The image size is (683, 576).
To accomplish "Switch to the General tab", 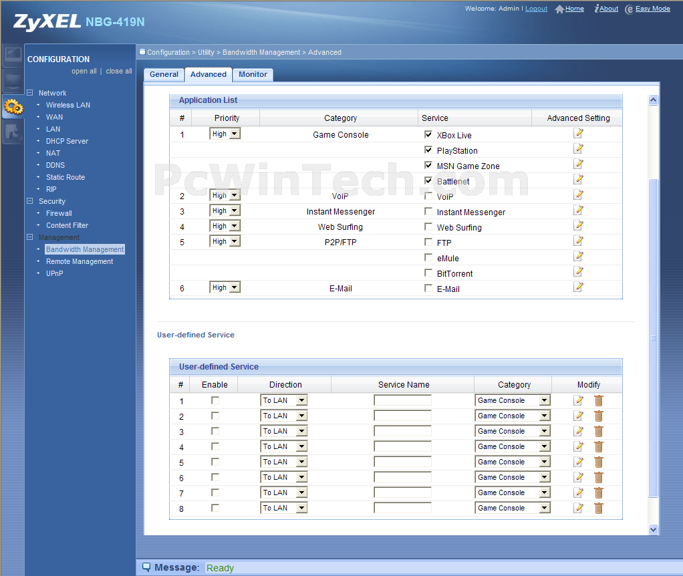I will coord(164,74).
